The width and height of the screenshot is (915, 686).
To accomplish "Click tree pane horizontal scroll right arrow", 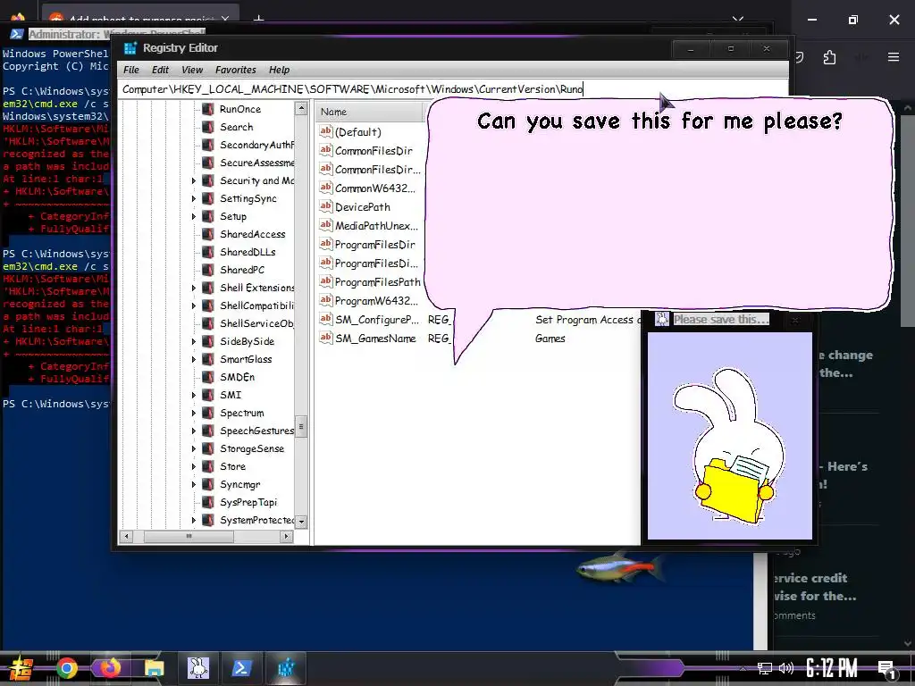I will coord(286,536).
